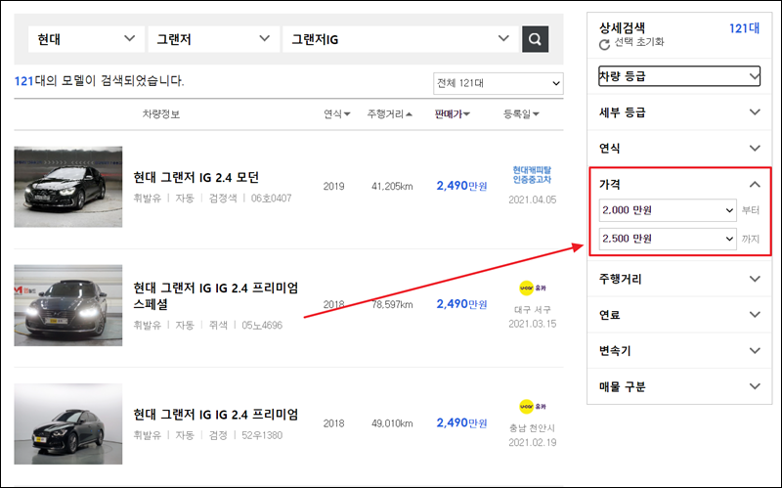The image size is (782, 488).
Task: Click the 41,205km mileage value
Action: (x=392, y=187)
